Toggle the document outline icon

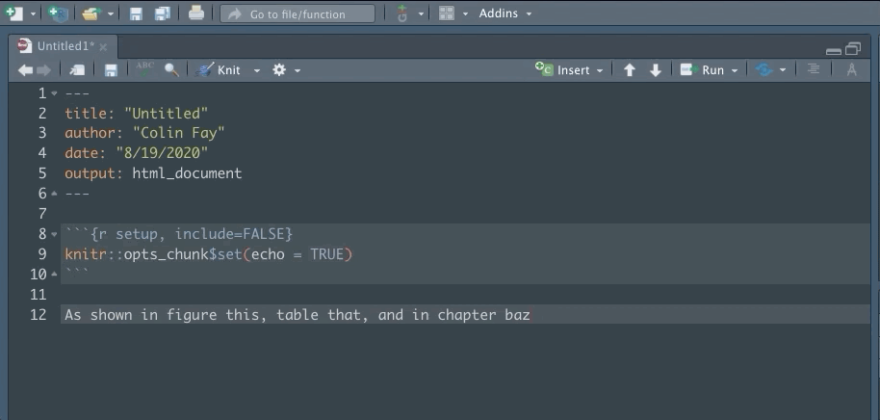814,69
